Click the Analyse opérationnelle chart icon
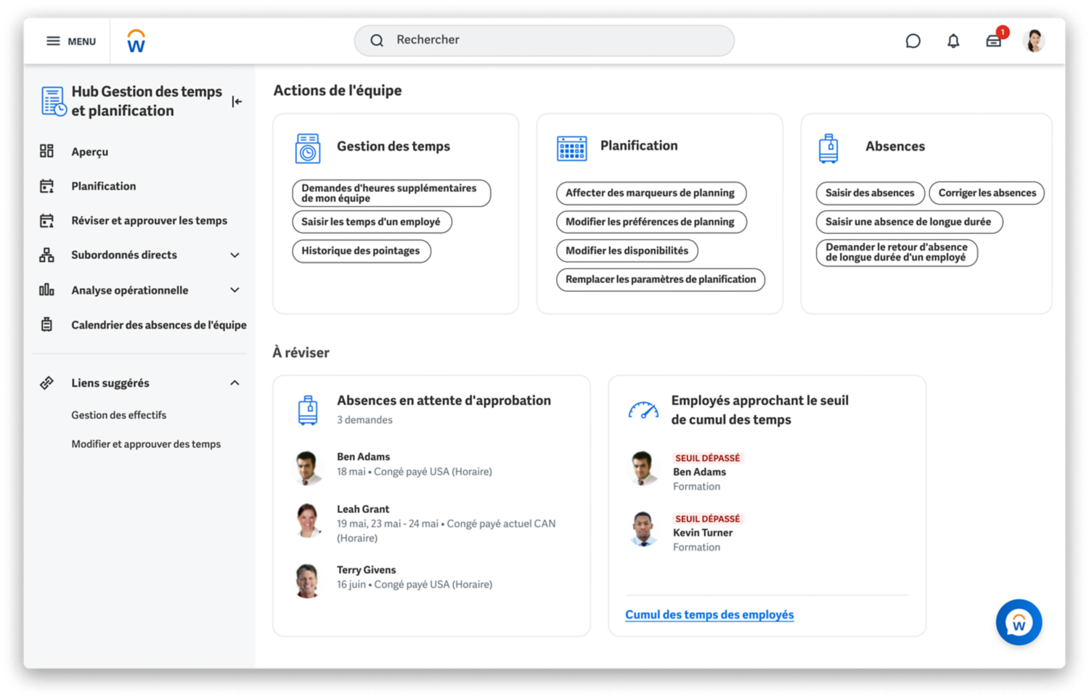Image resolution: width=1089 pixels, height=698 pixels. click(x=46, y=290)
